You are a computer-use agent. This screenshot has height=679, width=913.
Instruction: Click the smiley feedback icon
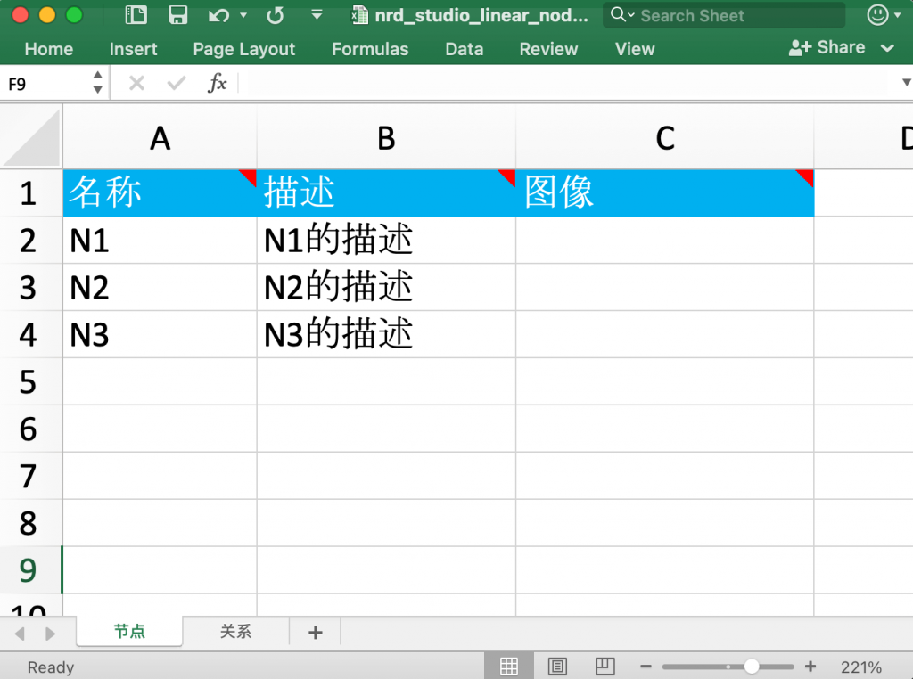click(877, 15)
